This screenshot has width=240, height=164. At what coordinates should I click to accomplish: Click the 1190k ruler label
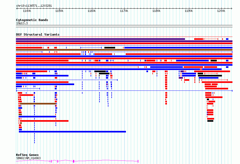click(189, 11)
